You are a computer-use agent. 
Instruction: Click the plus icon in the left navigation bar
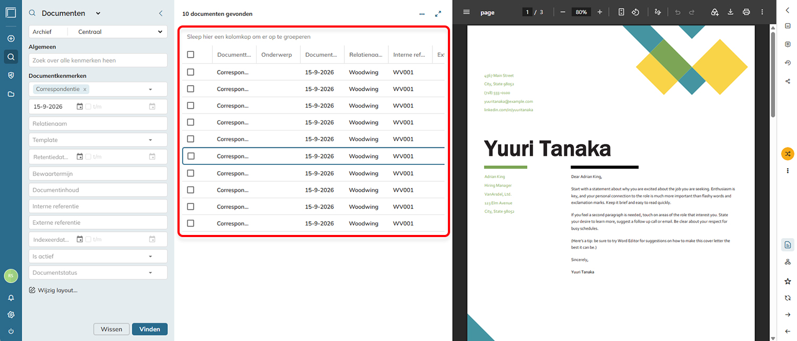coord(11,39)
